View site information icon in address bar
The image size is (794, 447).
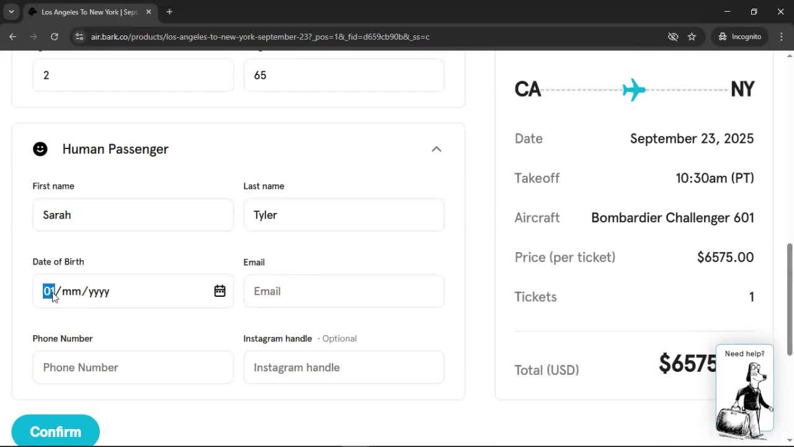point(79,37)
